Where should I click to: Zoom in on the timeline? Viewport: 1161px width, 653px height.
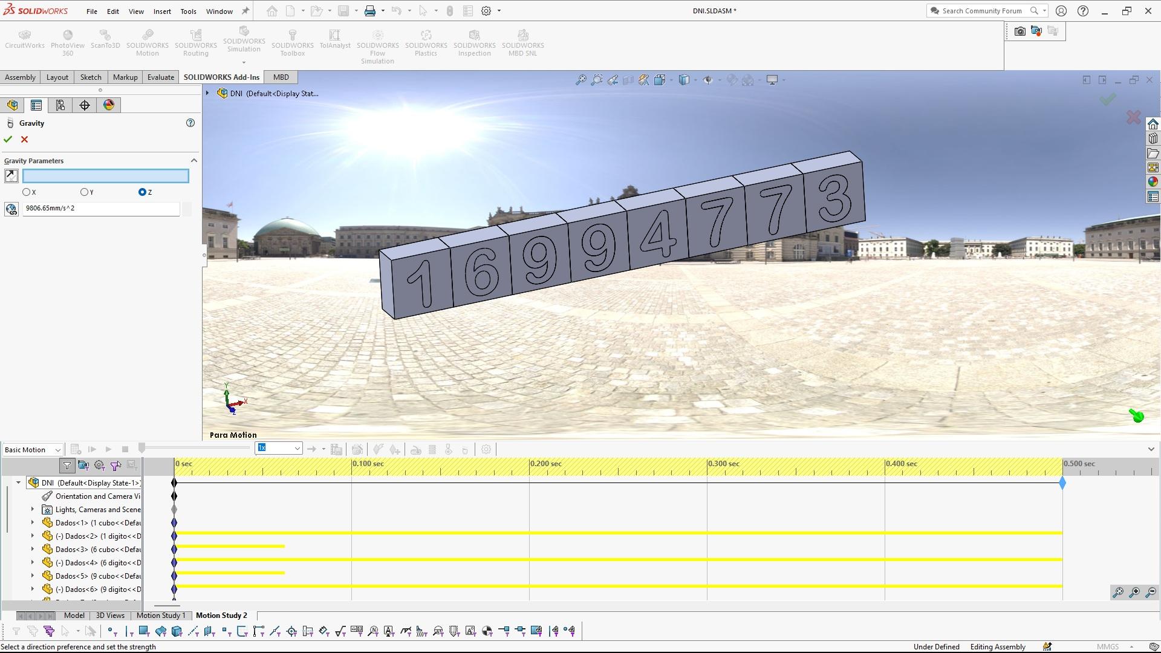[1134, 593]
